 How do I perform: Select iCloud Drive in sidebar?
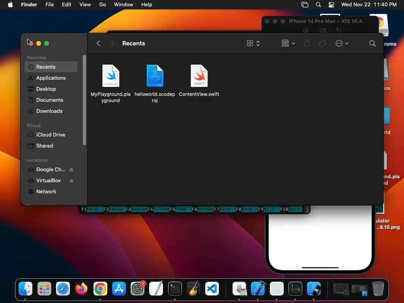pos(51,135)
